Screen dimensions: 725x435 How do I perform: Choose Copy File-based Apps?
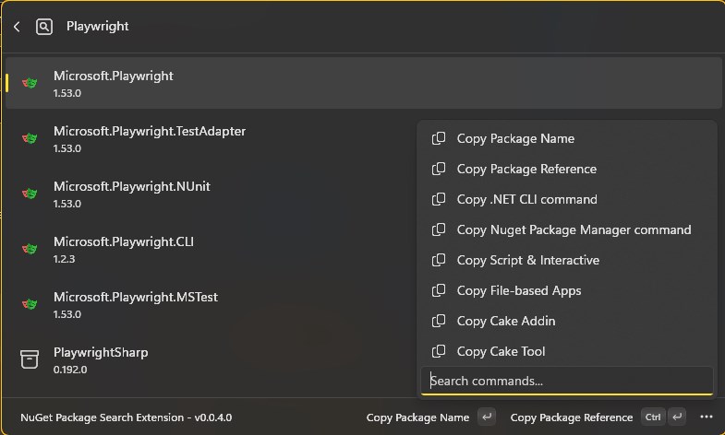click(x=566, y=290)
